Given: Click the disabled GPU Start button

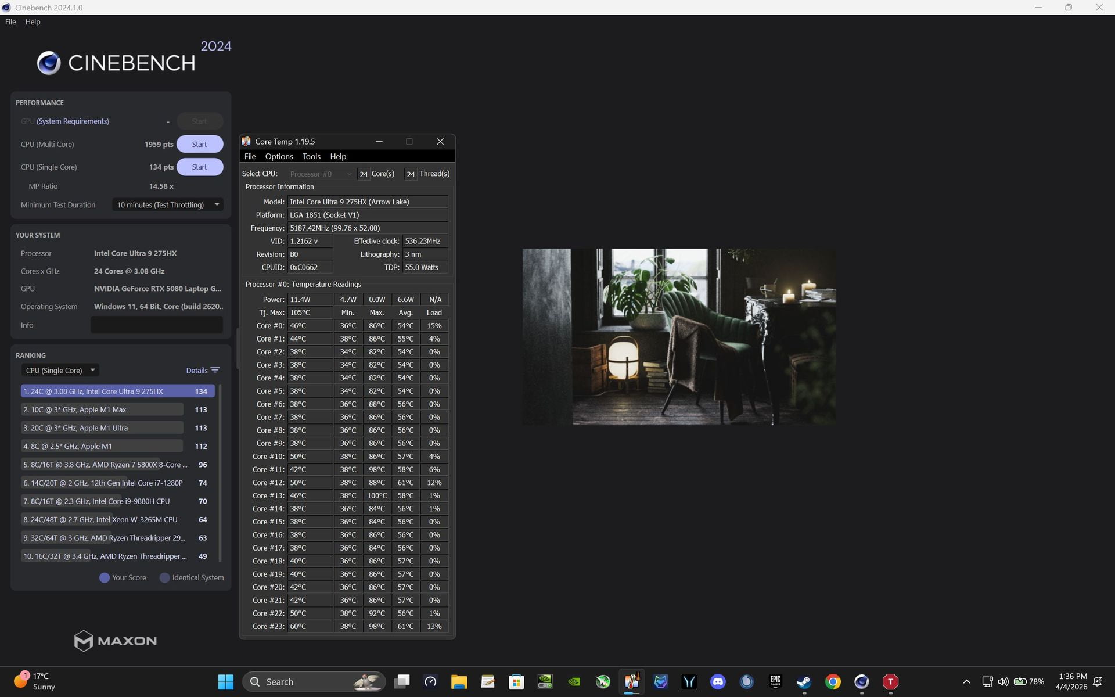Looking at the screenshot, I should point(199,121).
